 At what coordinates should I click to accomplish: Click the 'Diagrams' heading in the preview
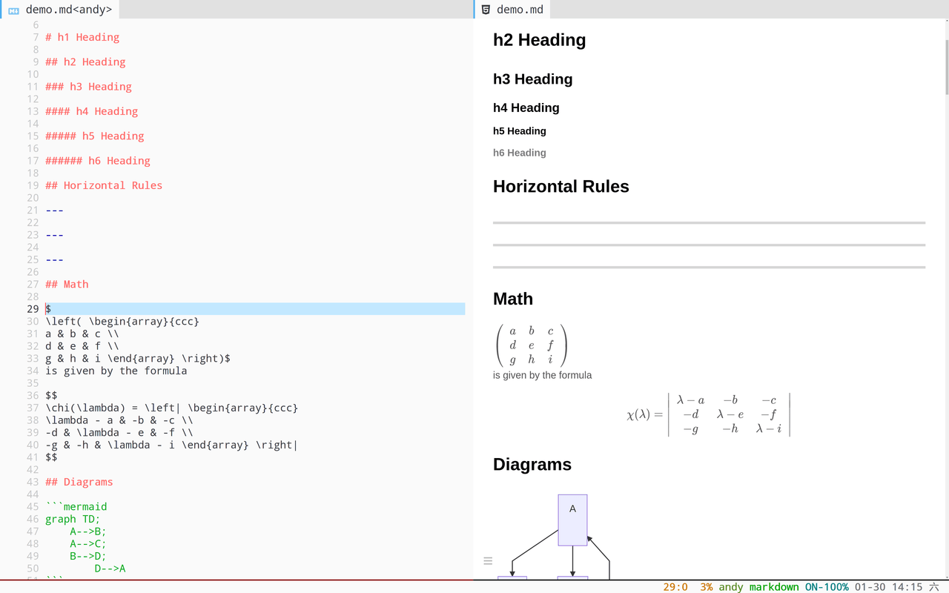coord(532,465)
